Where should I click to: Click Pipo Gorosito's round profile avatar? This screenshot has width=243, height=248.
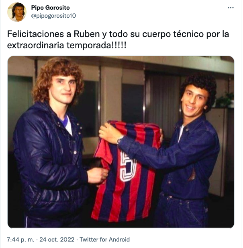point(17,12)
